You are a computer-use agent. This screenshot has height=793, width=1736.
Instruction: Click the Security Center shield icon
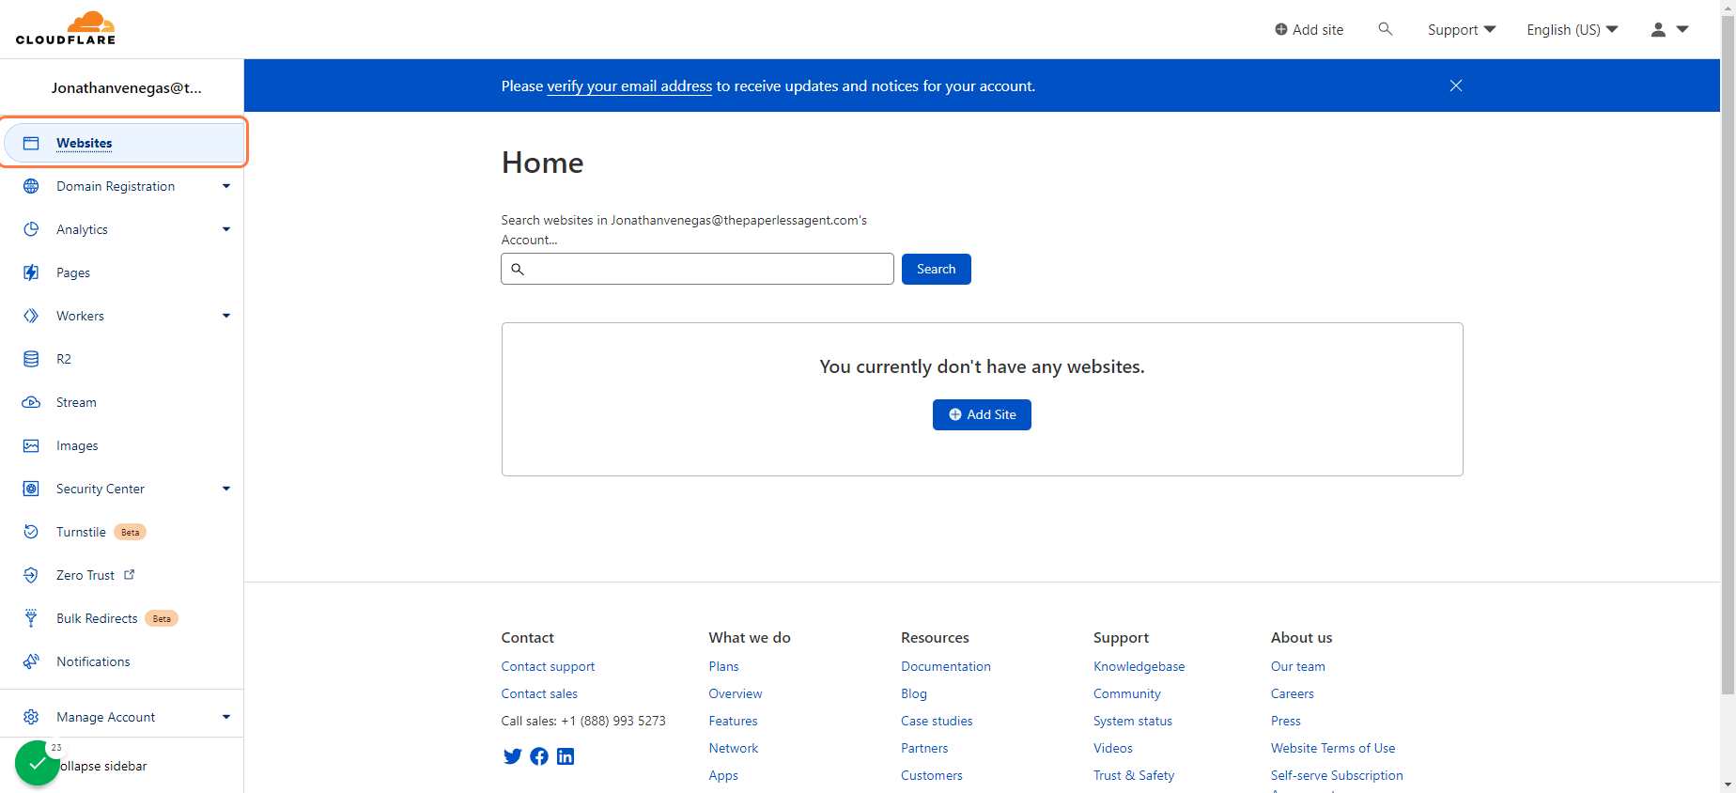[x=31, y=489]
